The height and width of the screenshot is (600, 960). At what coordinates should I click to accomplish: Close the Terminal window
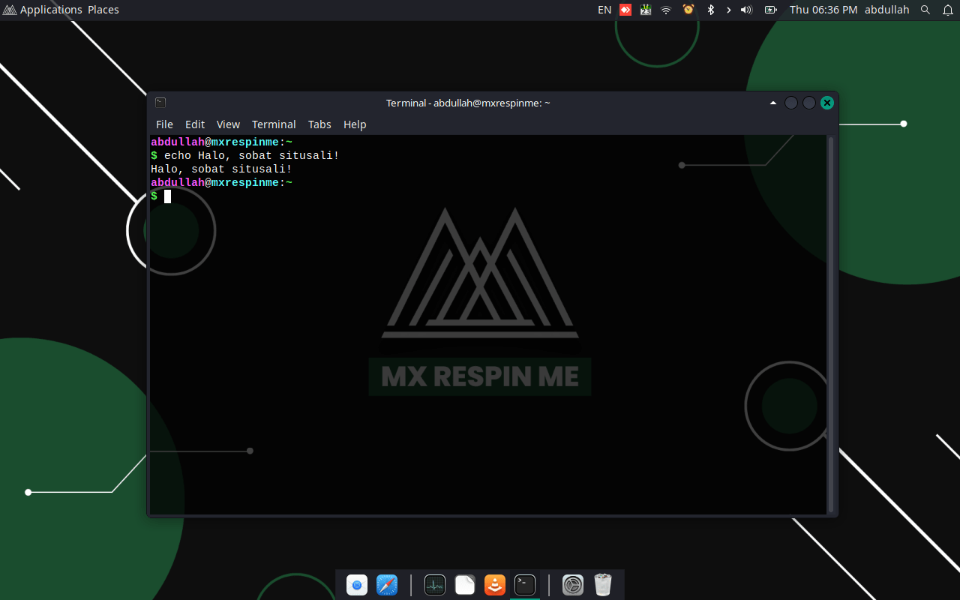tap(827, 103)
